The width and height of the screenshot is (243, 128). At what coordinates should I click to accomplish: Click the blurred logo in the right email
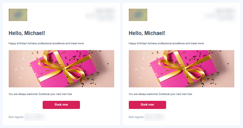(138, 15)
